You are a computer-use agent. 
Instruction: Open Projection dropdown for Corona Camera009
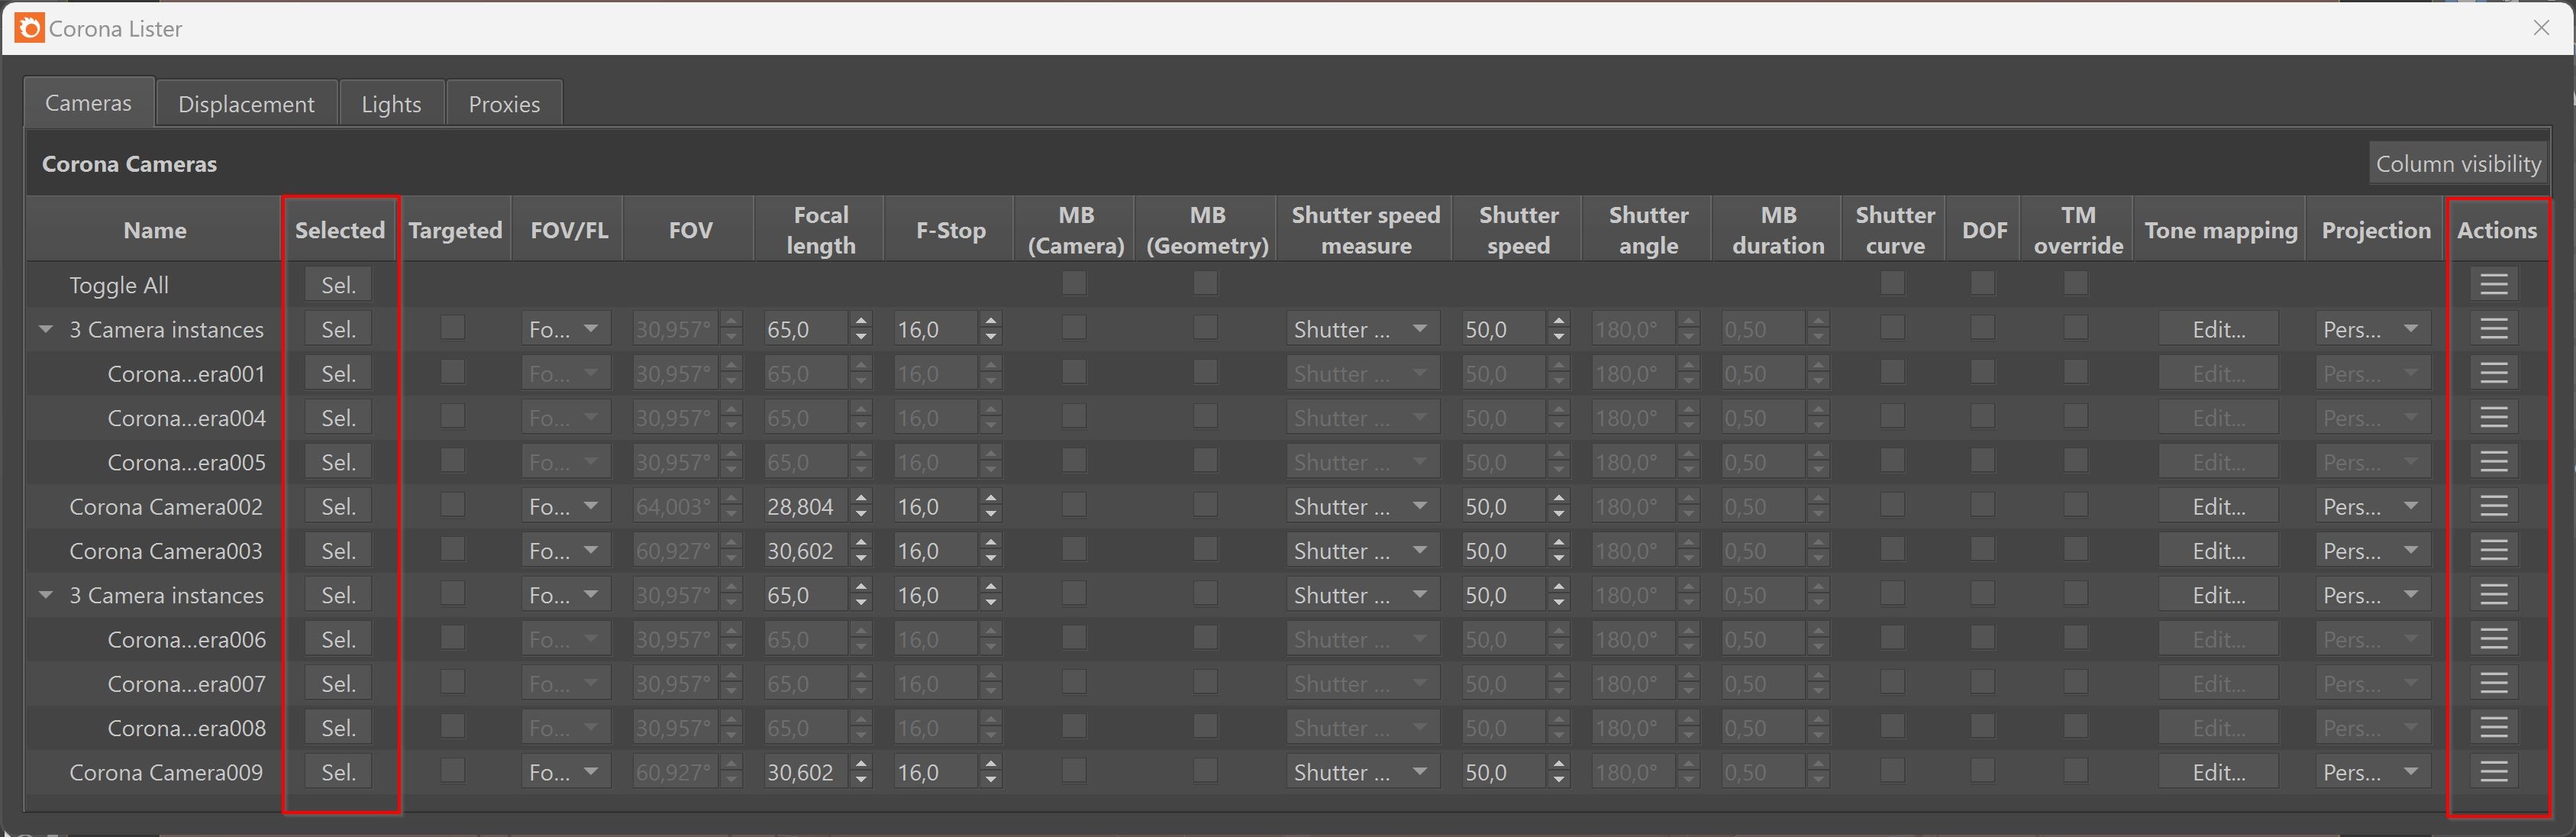[x=2372, y=772]
